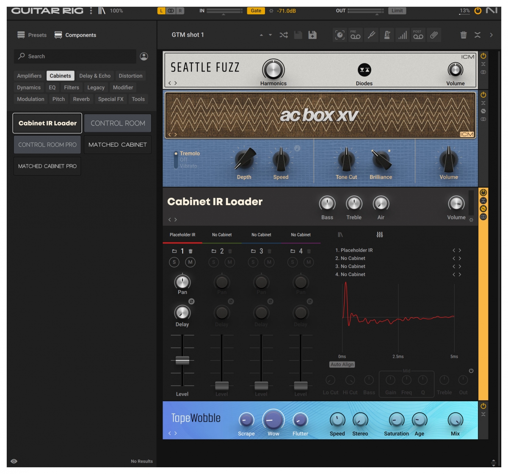This screenshot has width=508, height=474.
Task: Click the Tape Wobble Wow knob
Action: pos(273,420)
